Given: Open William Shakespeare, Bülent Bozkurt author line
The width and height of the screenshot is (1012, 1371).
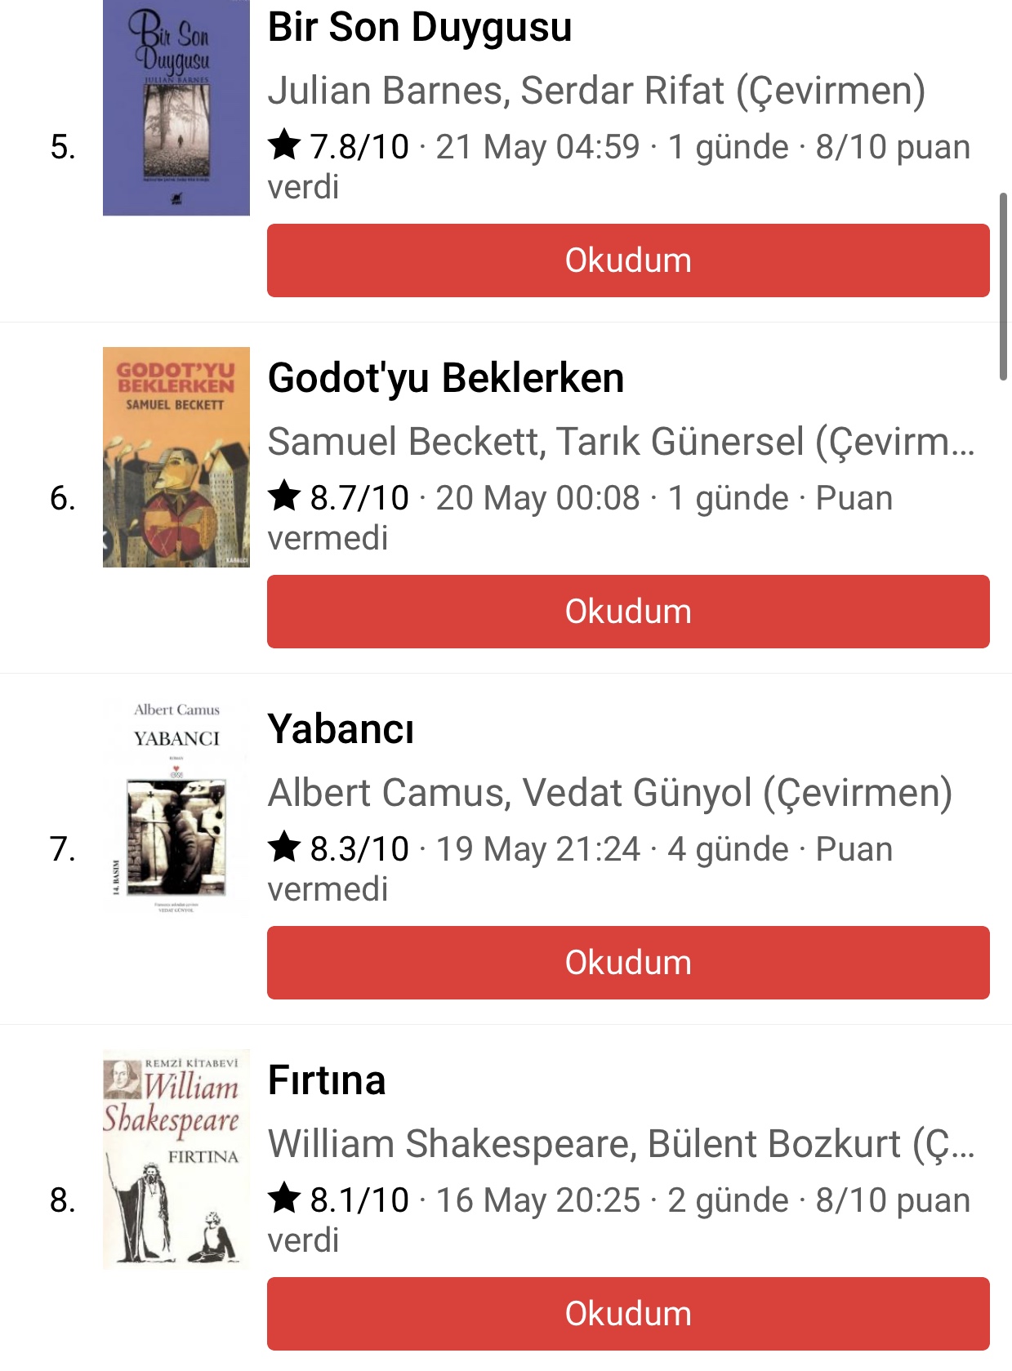Looking at the screenshot, I should tap(621, 1144).
